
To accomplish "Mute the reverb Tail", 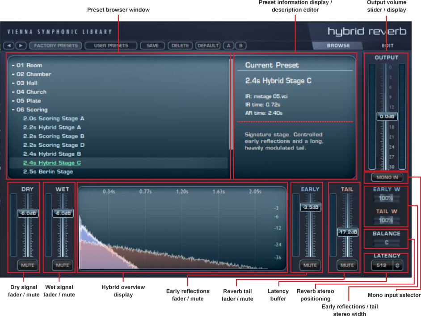I will click(347, 265).
